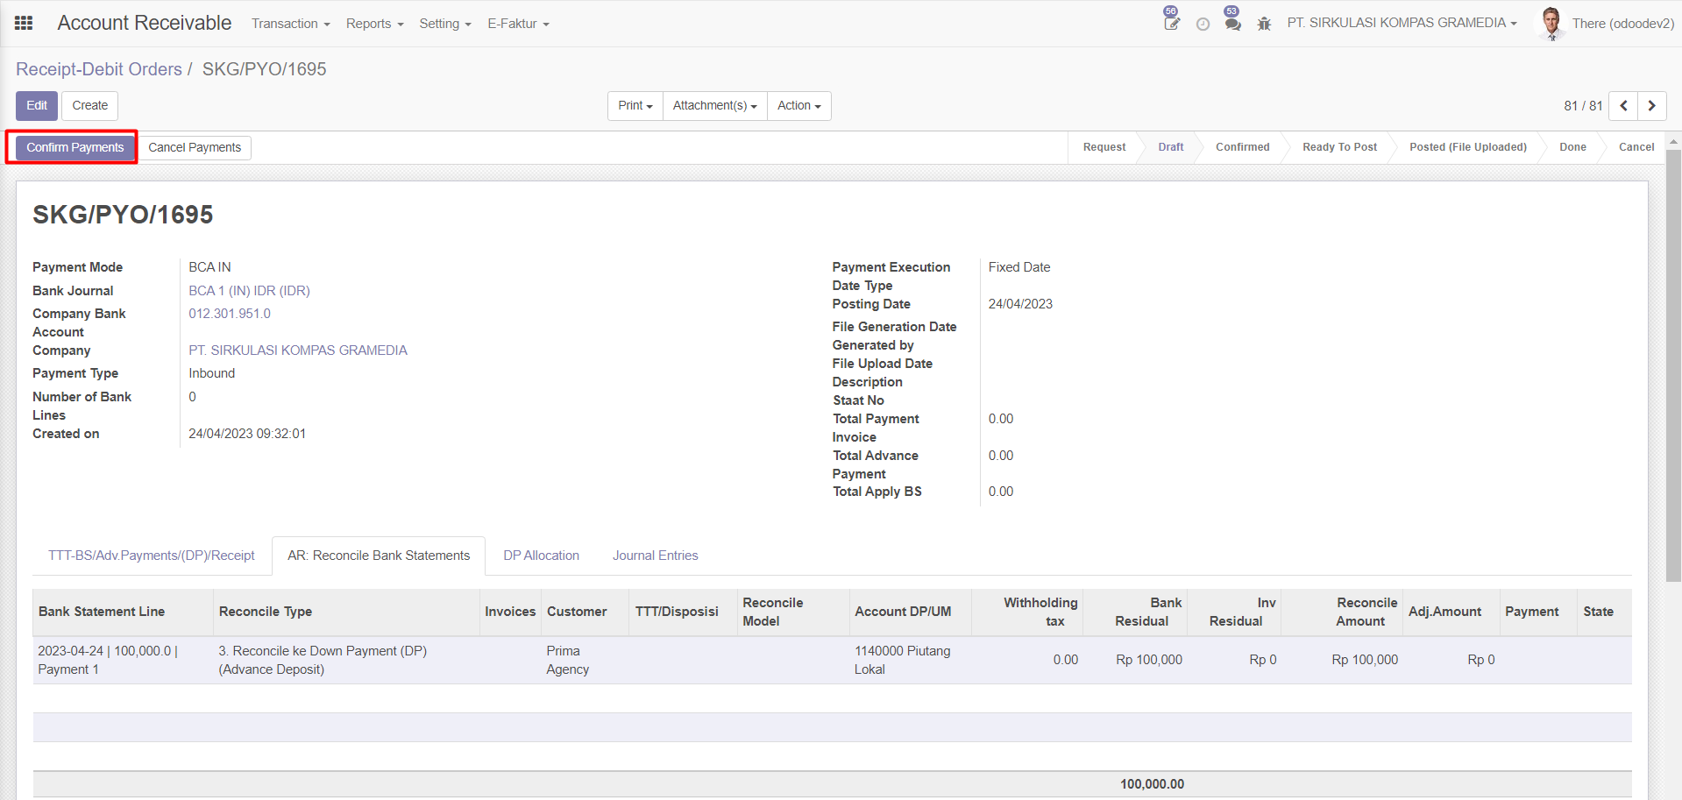
Task: Click the Confirmed status stage
Action: click(1243, 147)
